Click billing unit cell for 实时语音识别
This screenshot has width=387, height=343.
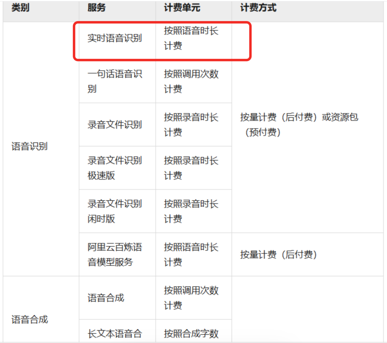pyautogui.click(x=191, y=38)
